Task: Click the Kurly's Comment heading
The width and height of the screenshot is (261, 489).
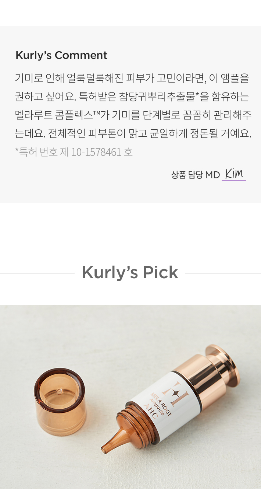Action: tap(61, 55)
